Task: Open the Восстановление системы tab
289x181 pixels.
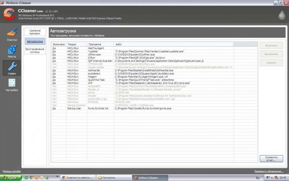Action: pyautogui.click(x=35, y=50)
